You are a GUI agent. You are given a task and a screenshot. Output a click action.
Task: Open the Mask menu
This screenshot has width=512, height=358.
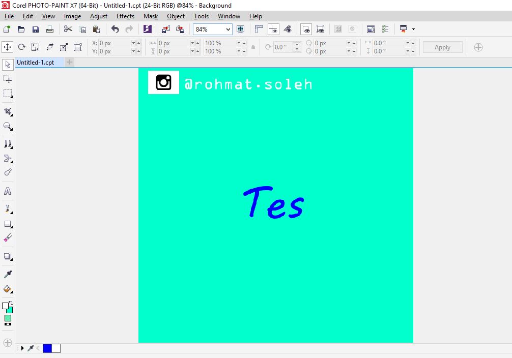(x=151, y=16)
